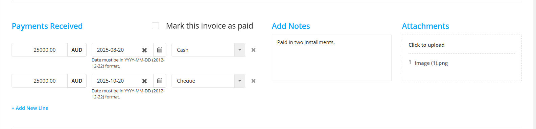Screen dimensions: 536x129
Task: Open calendar picker for second payment date
Action: click(x=160, y=81)
